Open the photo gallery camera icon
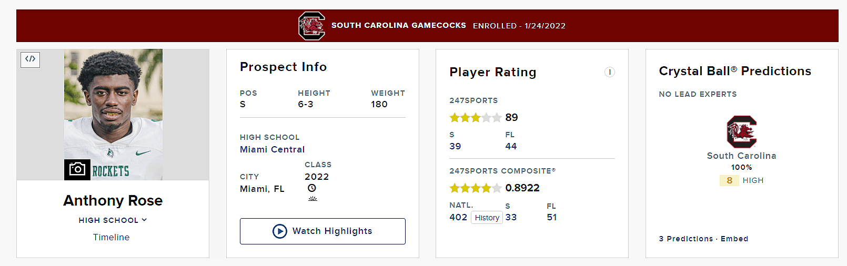 77,169
